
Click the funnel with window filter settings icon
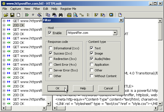[x=102, y=15]
